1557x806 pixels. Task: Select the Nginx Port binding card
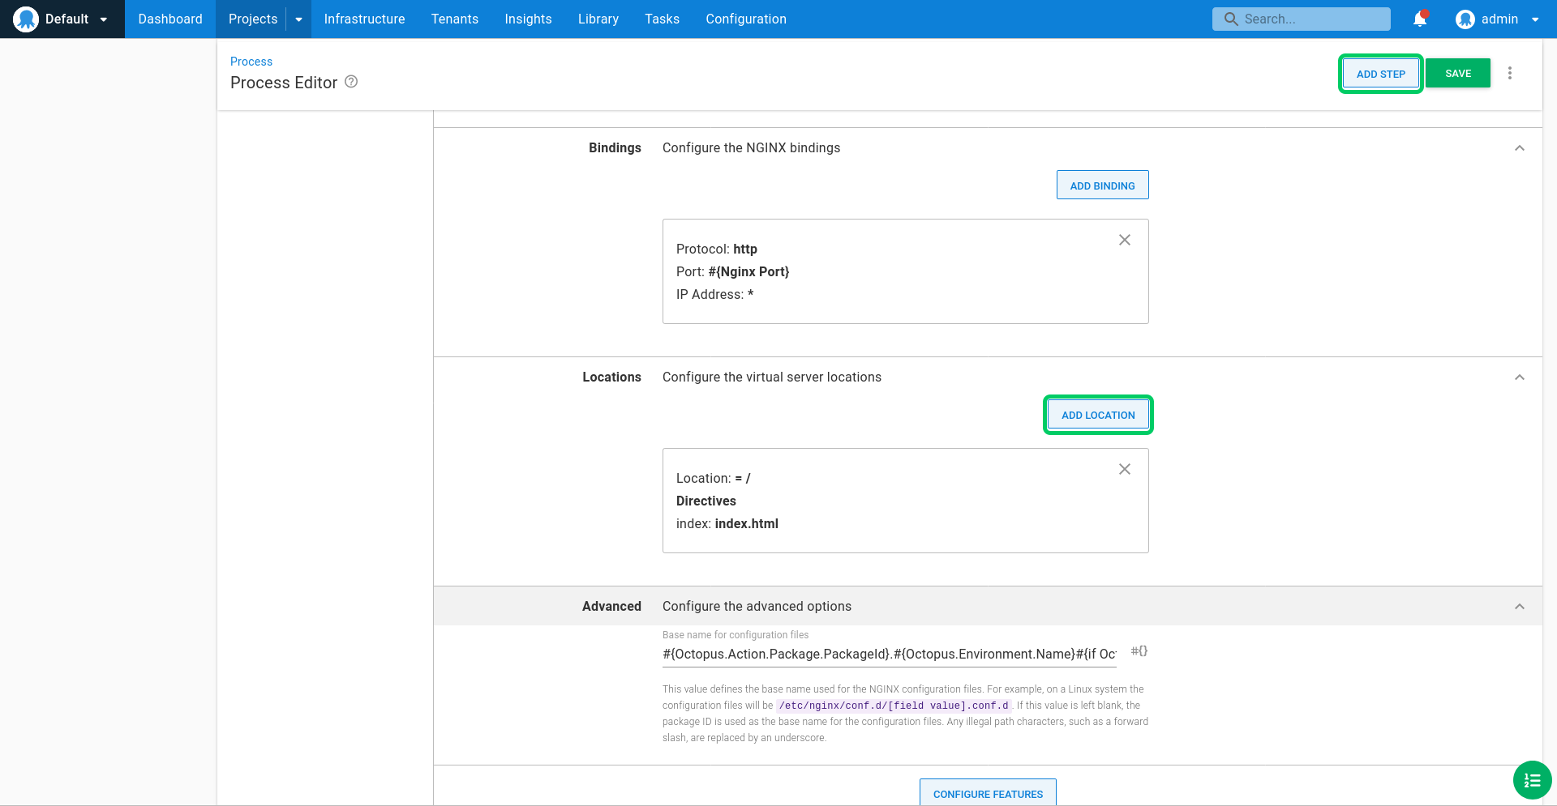coord(905,271)
